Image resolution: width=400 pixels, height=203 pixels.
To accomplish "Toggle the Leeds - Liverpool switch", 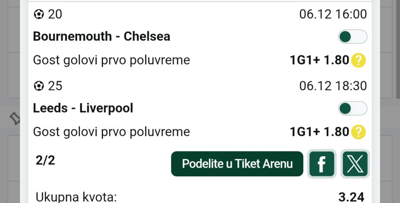I will coord(352,109).
